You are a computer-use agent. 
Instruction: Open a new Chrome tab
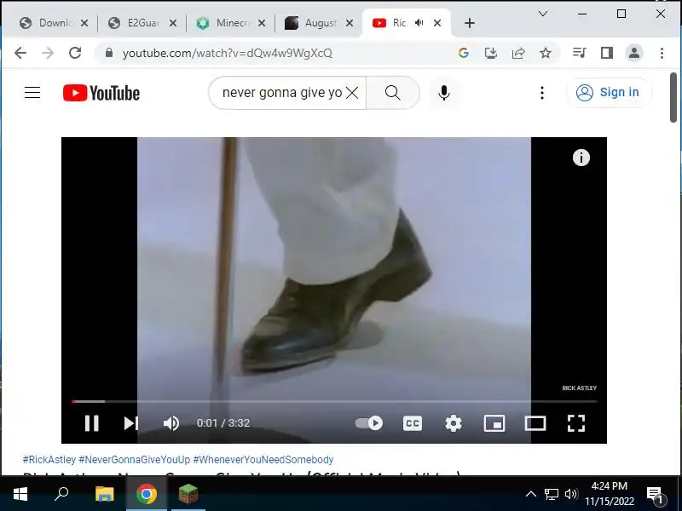470,23
